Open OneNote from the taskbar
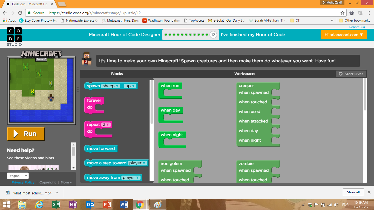The height and width of the screenshot is (210, 374). tap(73, 205)
